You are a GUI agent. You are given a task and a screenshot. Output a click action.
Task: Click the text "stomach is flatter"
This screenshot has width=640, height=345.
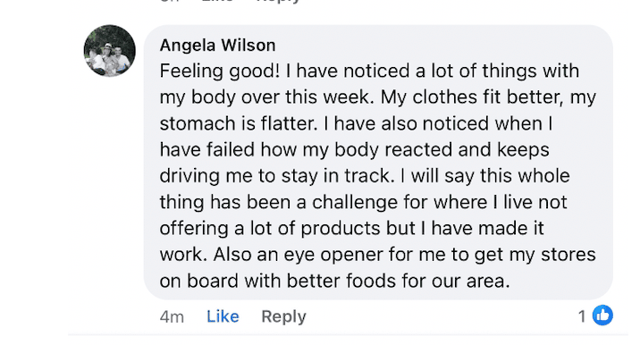point(237,123)
